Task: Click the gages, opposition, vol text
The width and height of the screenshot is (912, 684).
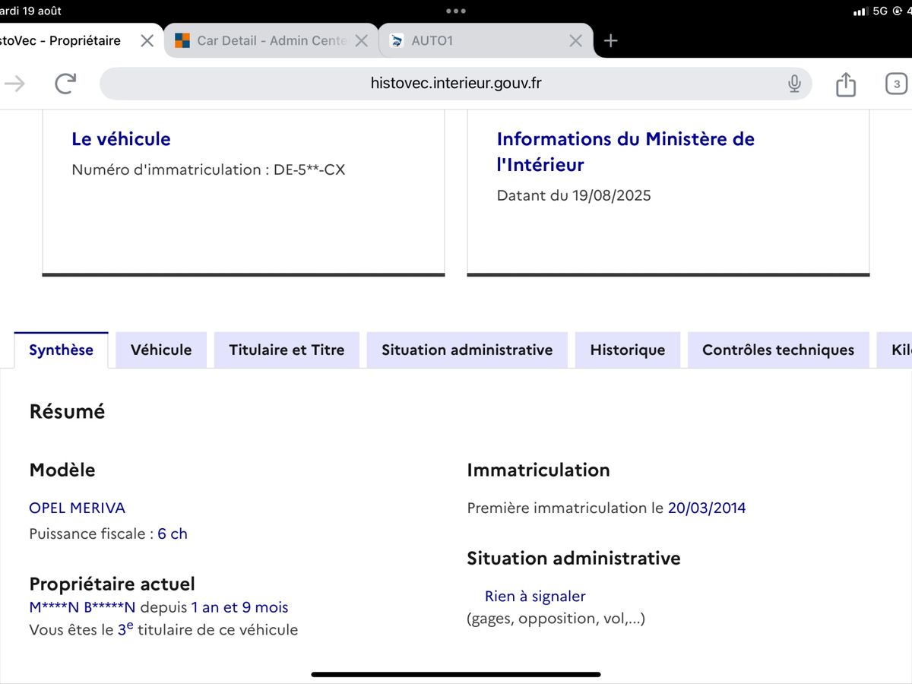Action: pyautogui.click(x=556, y=619)
